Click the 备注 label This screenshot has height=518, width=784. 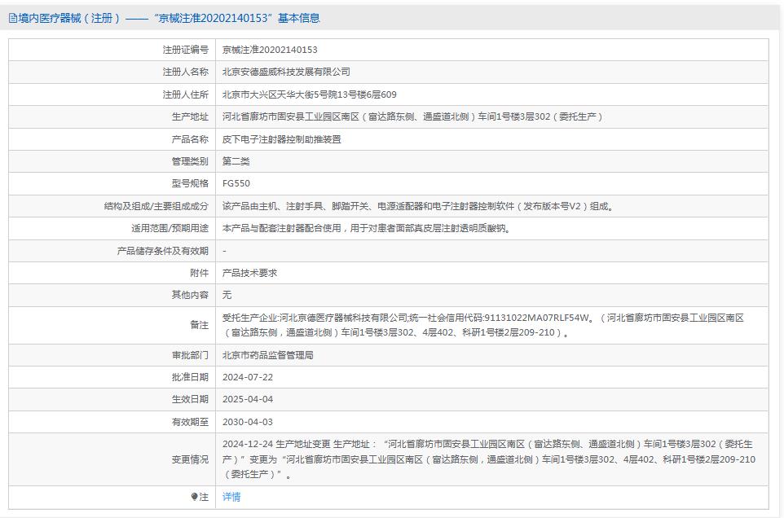[199, 325]
